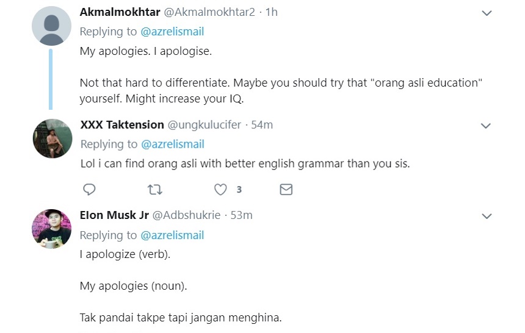Open XXX Taktension's profile picture
This screenshot has height=333, width=525.
pos(52,139)
